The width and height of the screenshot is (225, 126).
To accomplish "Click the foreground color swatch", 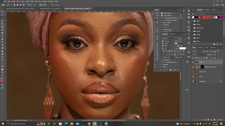I will coord(1,81).
